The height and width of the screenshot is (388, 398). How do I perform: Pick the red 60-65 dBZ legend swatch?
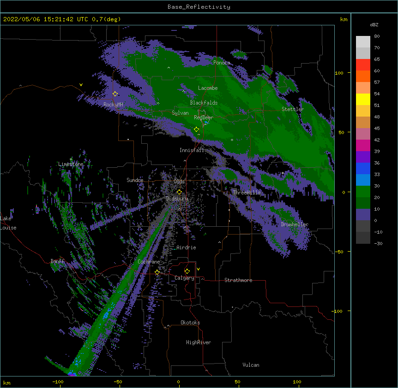coord(363,65)
